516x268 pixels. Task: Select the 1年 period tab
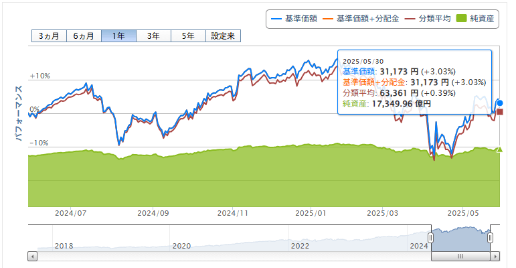[x=118, y=36]
